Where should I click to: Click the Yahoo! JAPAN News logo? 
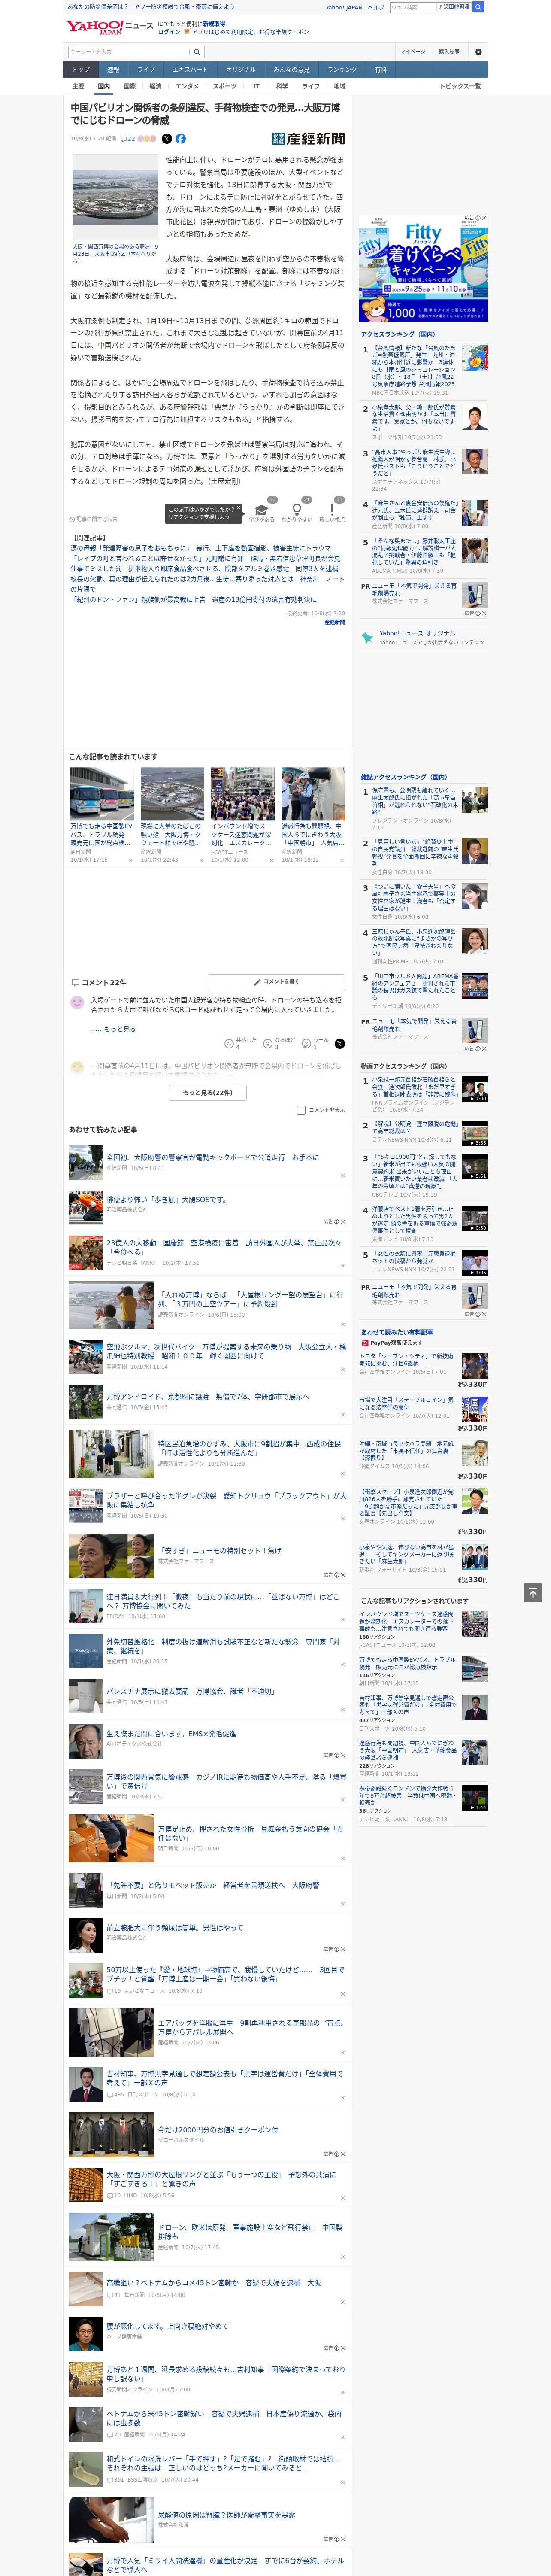[108, 27]
